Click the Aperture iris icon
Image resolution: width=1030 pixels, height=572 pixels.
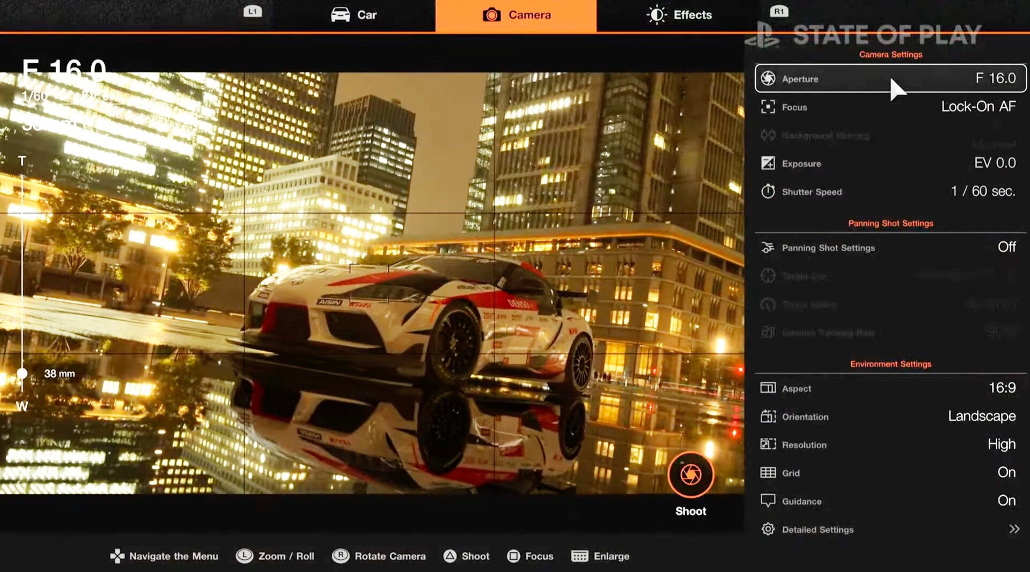coord(768,78)
